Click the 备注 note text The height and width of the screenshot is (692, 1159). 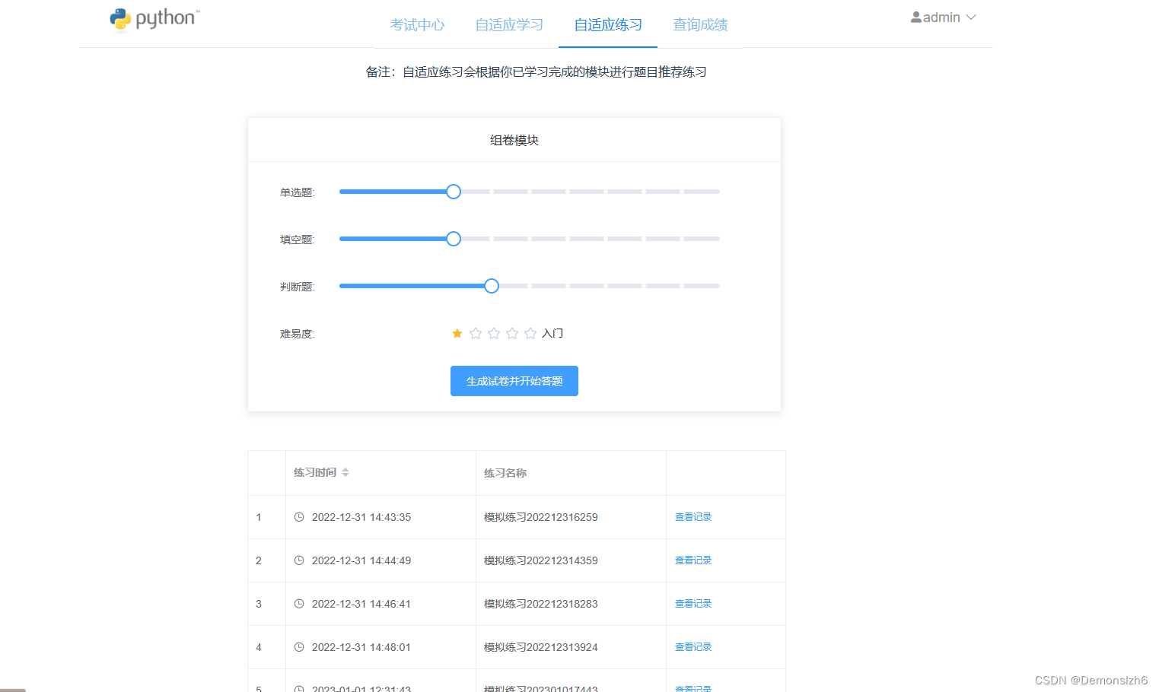pos(537,72)
